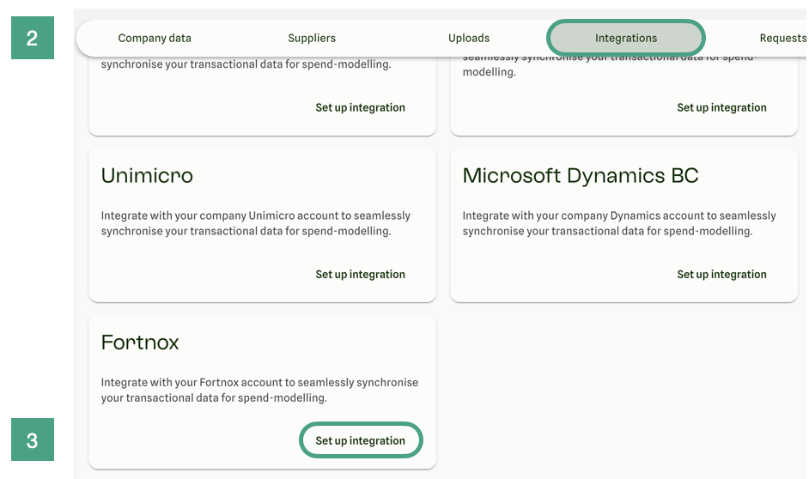Click the Unimicro card heading
This screenshot has height=479, width=809.
click(x=147, y=176)
